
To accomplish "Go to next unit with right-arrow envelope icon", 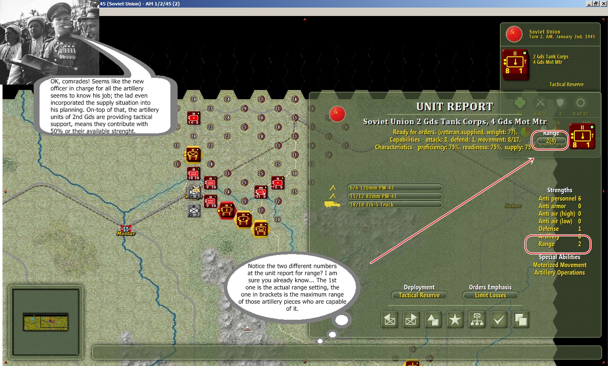I will (x=412, y=320).
